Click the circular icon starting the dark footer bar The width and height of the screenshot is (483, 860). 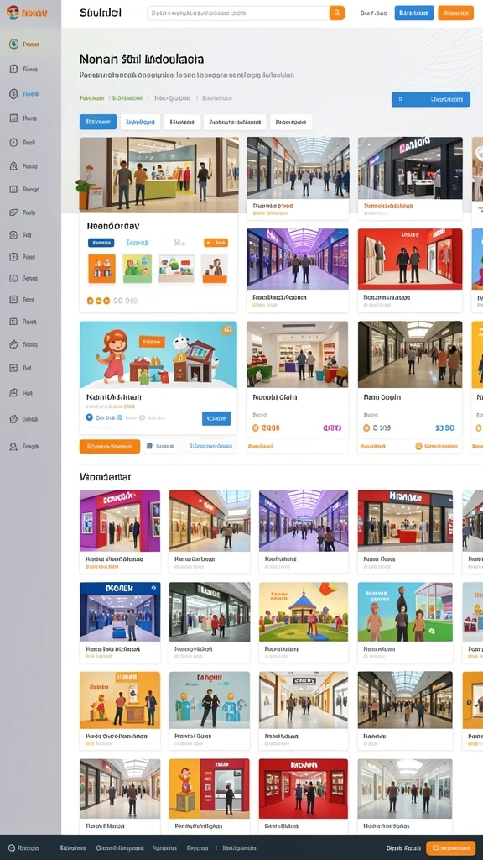tap(12, 848)
